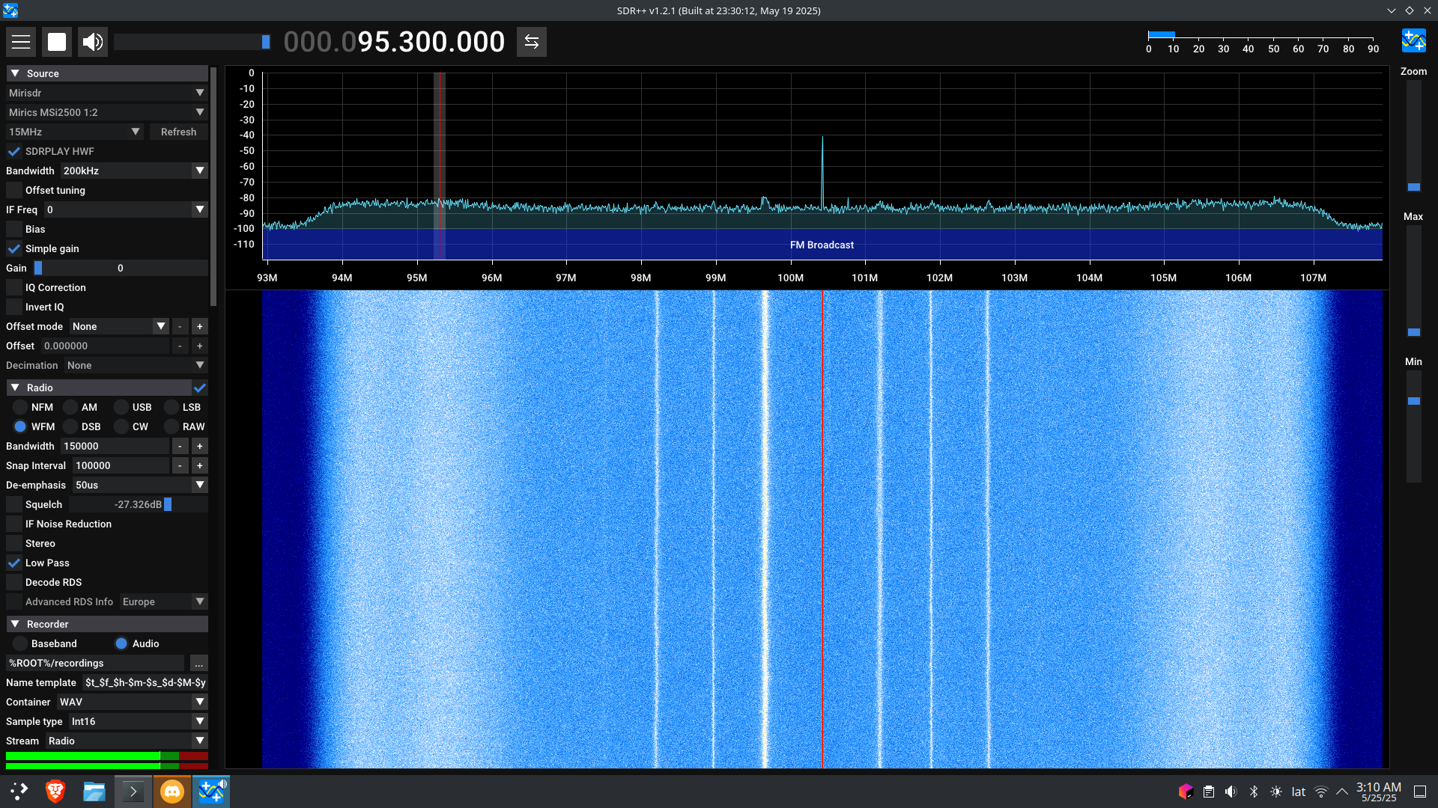Open Wi-Fi network tray icon
This screenshot has height=808, width=1438.
pyautogui.click(x=1321, y=792)
